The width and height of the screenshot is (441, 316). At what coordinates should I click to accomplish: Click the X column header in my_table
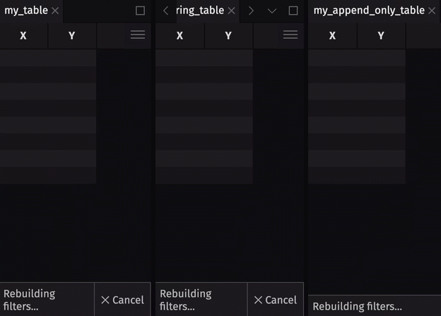click(x=23, y=35)
